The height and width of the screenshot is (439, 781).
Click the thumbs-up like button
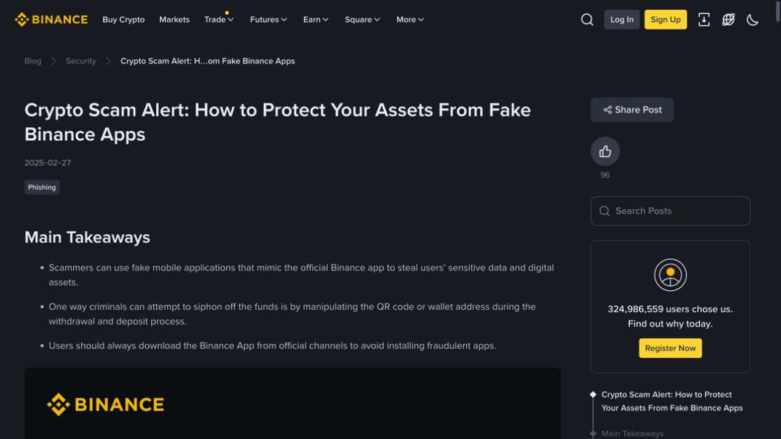(x=605, y=151)
